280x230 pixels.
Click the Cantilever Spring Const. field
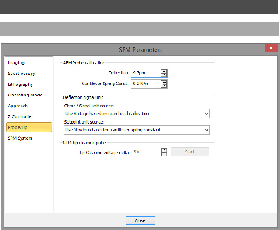145,84
